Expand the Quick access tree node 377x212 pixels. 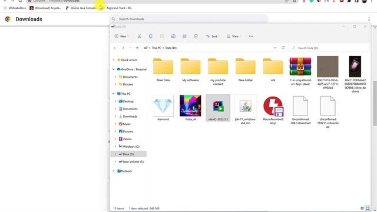coord(114,60)
